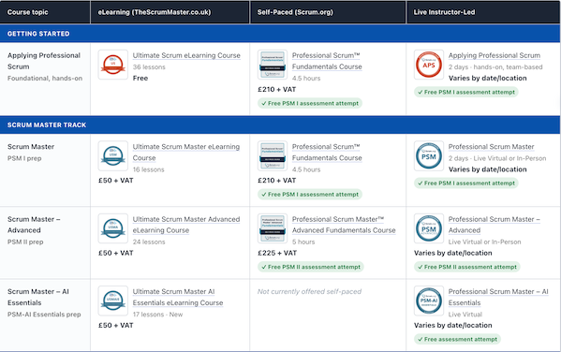Image resolution: width=561 pixels, height=352 pixels.
Task: Click the red US badge icon for Ultimate Scrum eLearning
Action: pos(113,65)
